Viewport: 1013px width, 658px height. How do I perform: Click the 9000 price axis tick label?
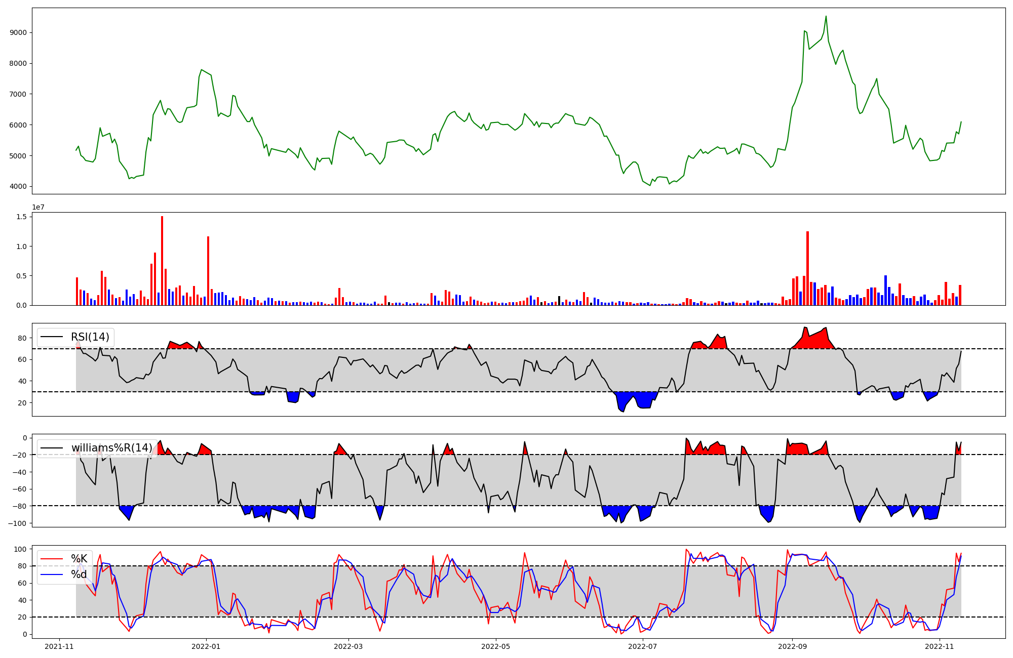[18, 33]
